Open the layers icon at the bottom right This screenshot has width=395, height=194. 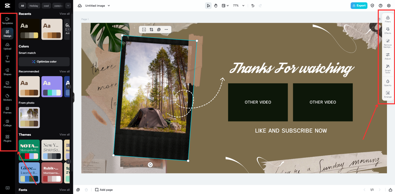pos(390,190)
